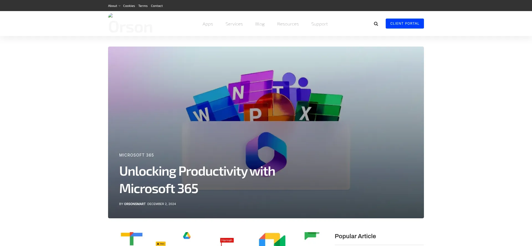Click the Word 'W' icon in hero image
The height and width of the screenshot is (246, 532).
201,114
